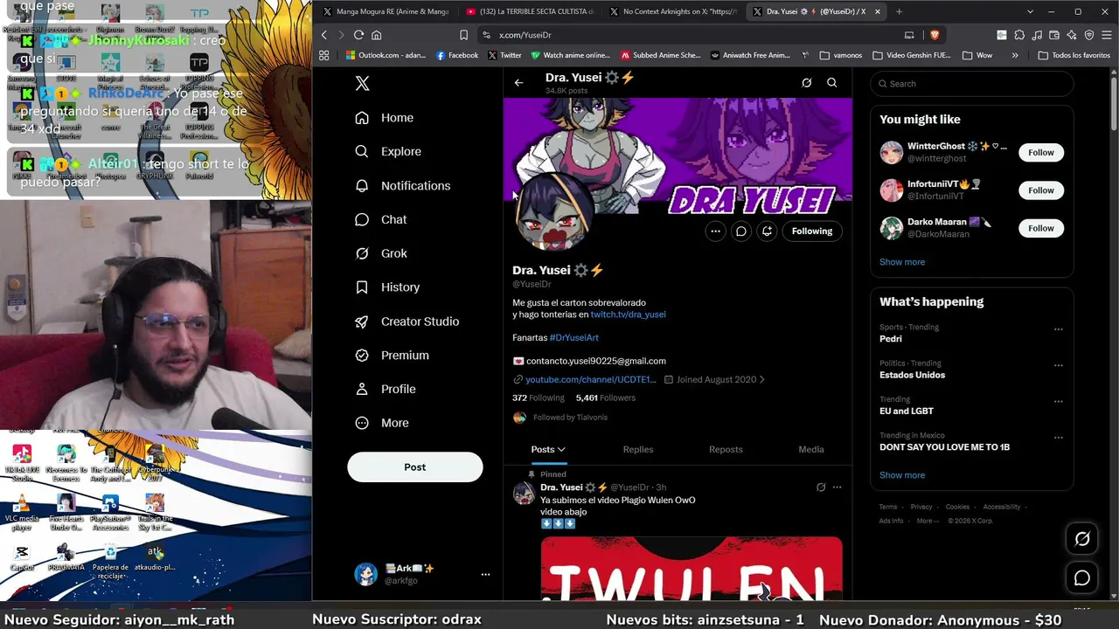Open the Chat bubble icon in sidebar
The width and height of the screenshot is (1119, 629).
coord(362,219)
